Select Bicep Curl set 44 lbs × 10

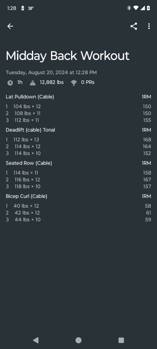coord(78,220)
